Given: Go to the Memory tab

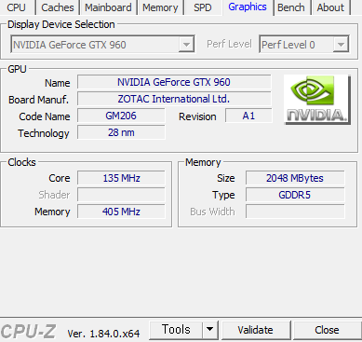Looking at the screenshot, I should point(160,7).
